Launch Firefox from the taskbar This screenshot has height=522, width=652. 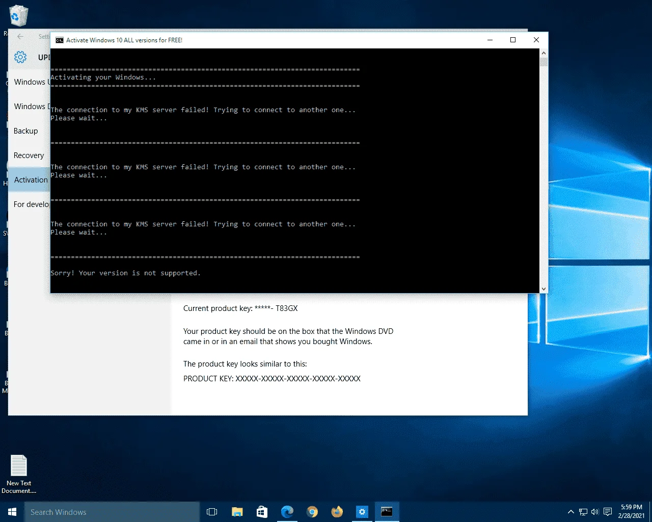click(337, 512)
